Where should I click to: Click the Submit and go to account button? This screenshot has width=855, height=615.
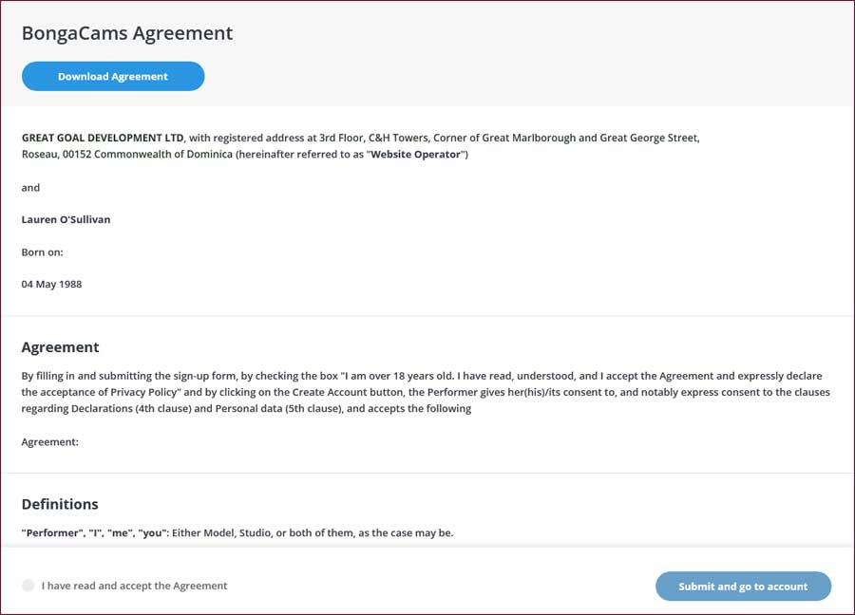coord(743,586)
